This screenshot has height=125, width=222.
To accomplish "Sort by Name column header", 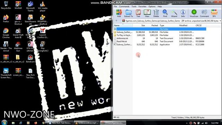I will pos(123,25).
